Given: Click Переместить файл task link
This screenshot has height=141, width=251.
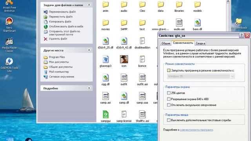Looking at the screenshot, I should click(x=61, y=16).
